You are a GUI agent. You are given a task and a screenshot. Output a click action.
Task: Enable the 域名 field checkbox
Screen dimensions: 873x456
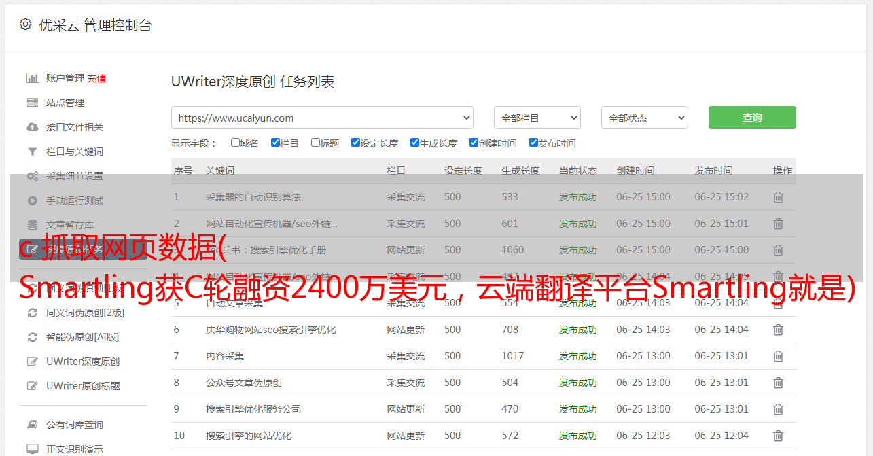point(235,143)
